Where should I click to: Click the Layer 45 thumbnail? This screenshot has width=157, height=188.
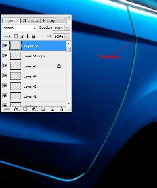click(16, 66)
